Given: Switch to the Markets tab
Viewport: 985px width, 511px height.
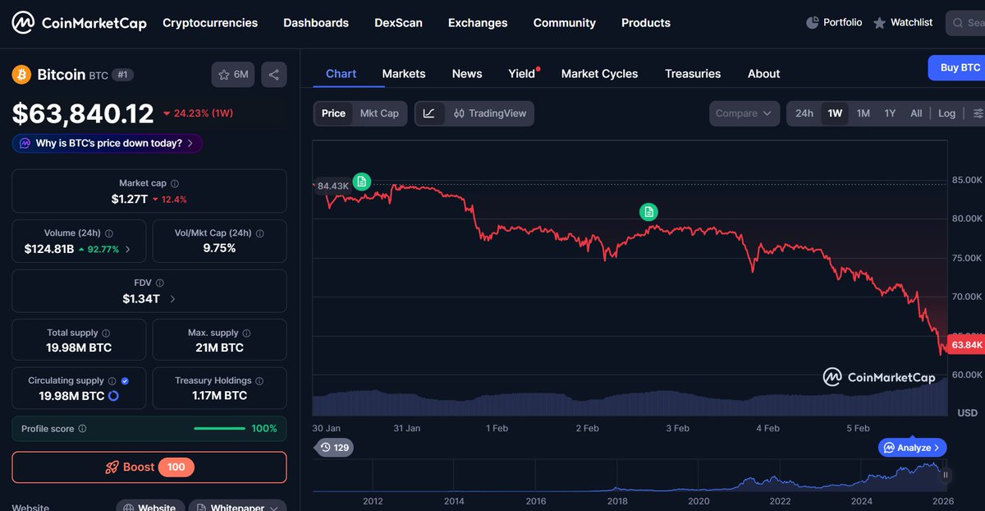Looking at the screenshot, I should (x=404, y=73).
